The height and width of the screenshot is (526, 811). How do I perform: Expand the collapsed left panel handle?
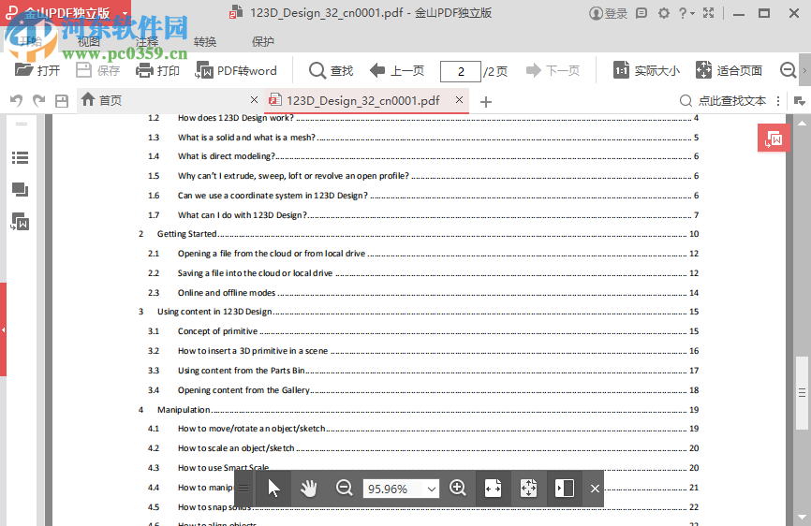[4, 329]
